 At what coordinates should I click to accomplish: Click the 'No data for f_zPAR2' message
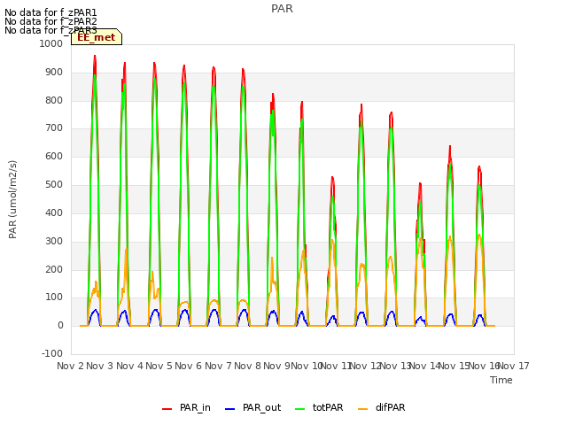pyautogui.click(x=50, y=21)
